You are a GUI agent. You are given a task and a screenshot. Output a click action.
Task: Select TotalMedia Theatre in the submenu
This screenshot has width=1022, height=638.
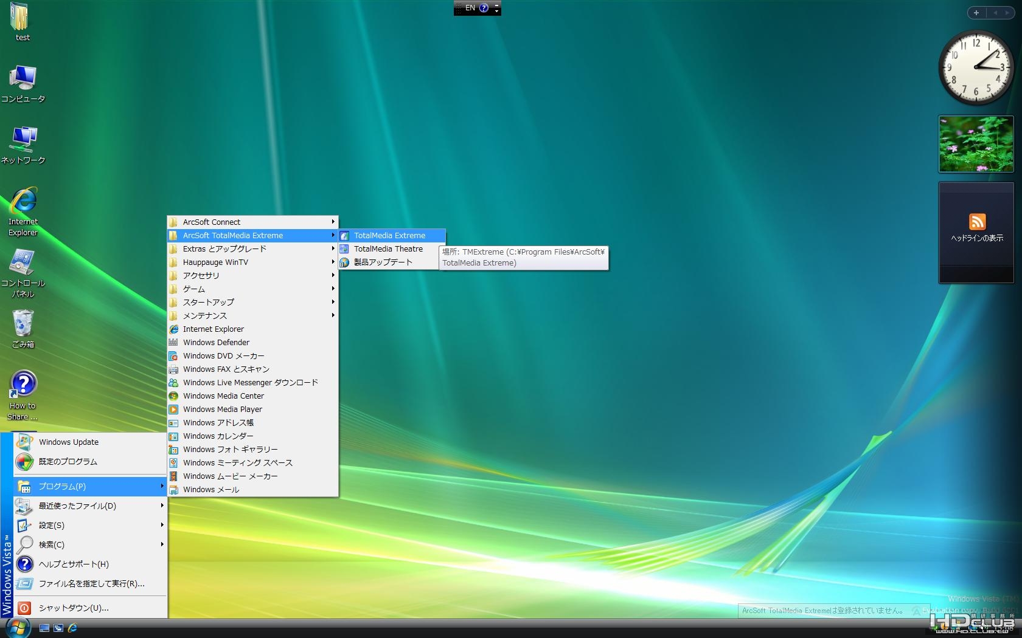388,249
